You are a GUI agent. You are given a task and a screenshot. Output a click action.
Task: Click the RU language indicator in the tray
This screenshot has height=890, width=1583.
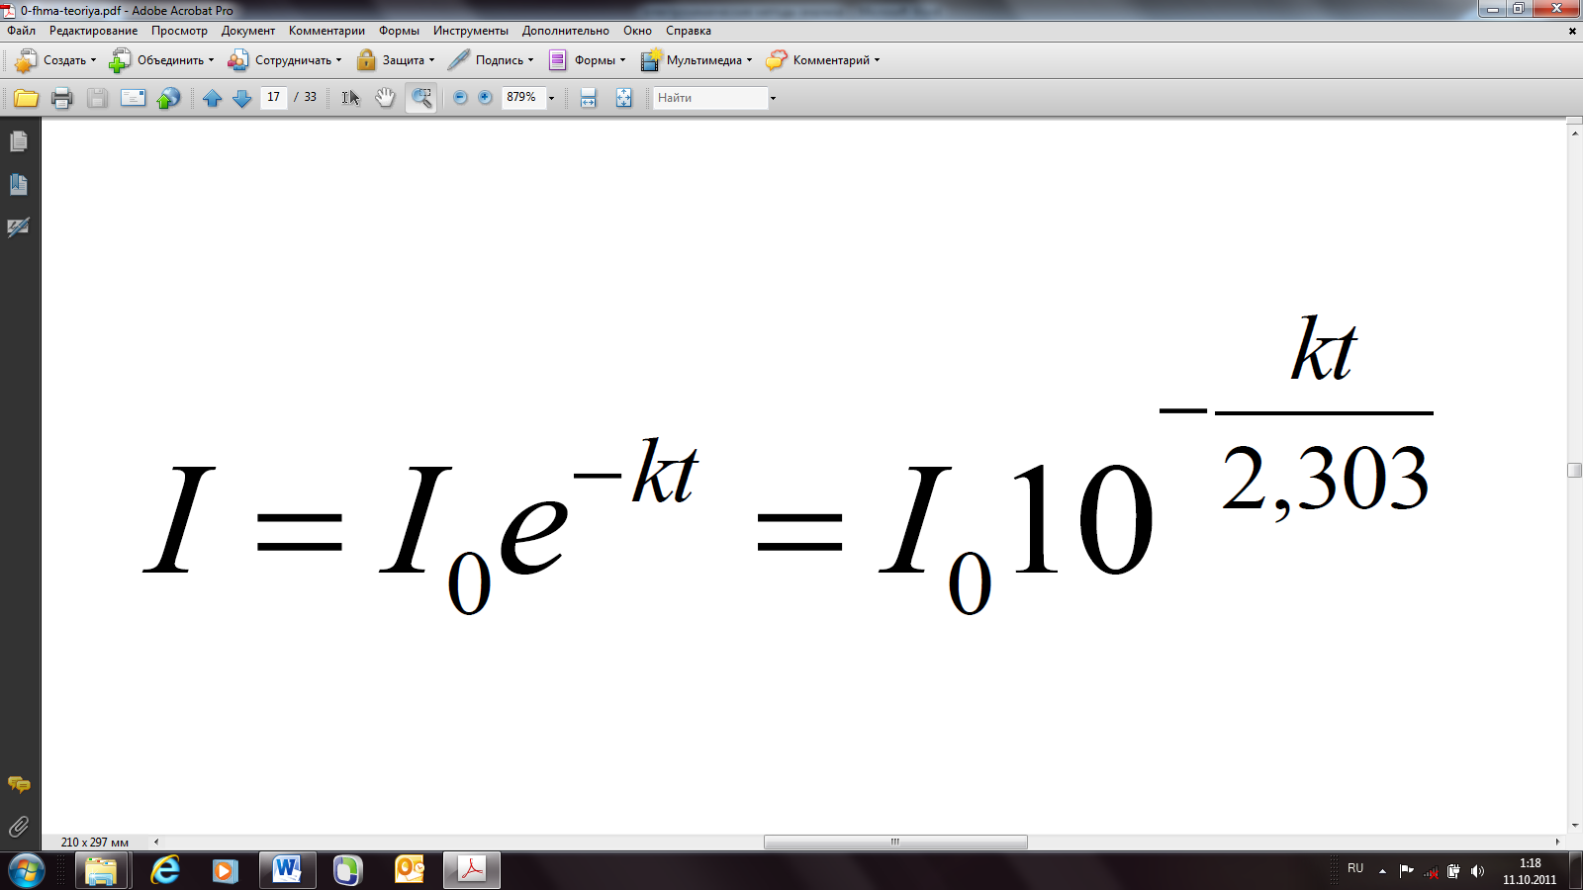point(1355,868)
